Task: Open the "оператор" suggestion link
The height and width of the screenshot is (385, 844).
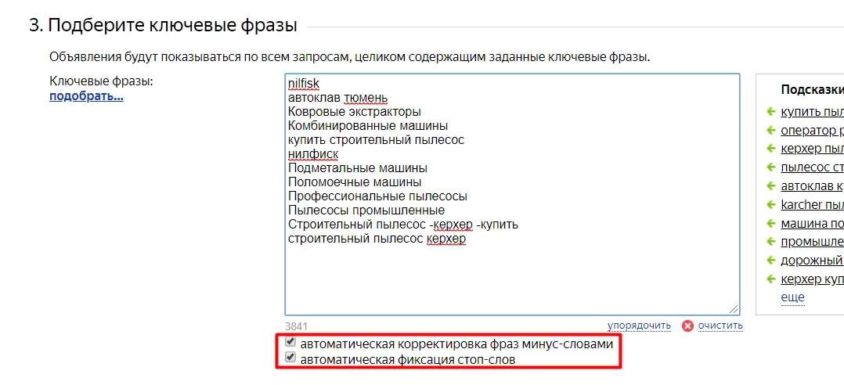Action: click(812, 131)
